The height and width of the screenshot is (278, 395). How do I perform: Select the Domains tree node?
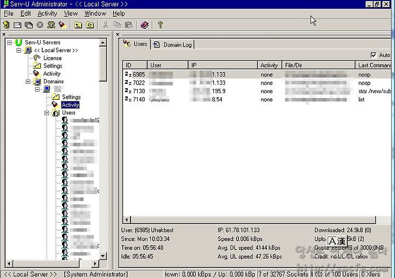pyautogui.click(x=53, y=81)
